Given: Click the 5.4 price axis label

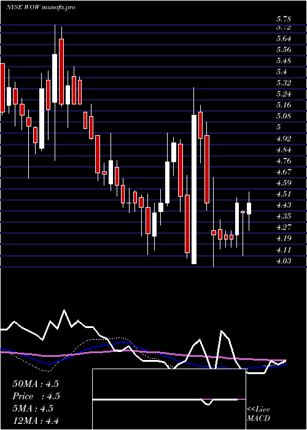Looking at the screenshot, I should click(x=281, y=72).
